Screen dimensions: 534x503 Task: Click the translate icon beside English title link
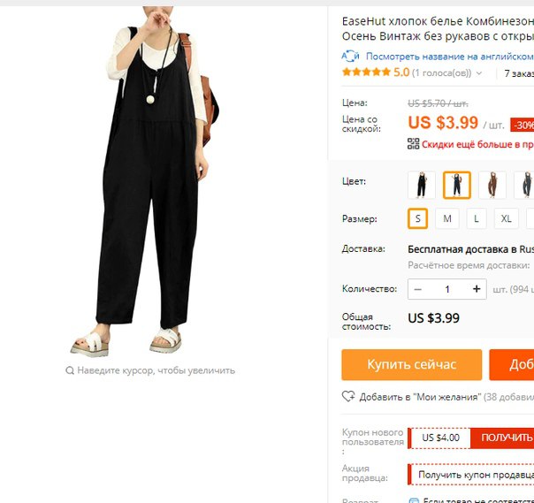[350, 57]
